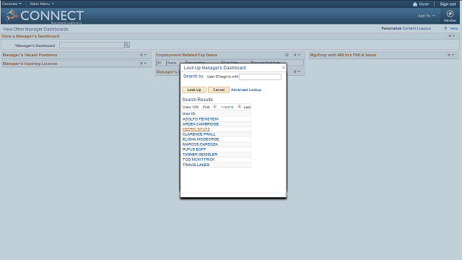Click the Cancel button in lookup dialog
The image size is (462, 260).
coord(219,90)
